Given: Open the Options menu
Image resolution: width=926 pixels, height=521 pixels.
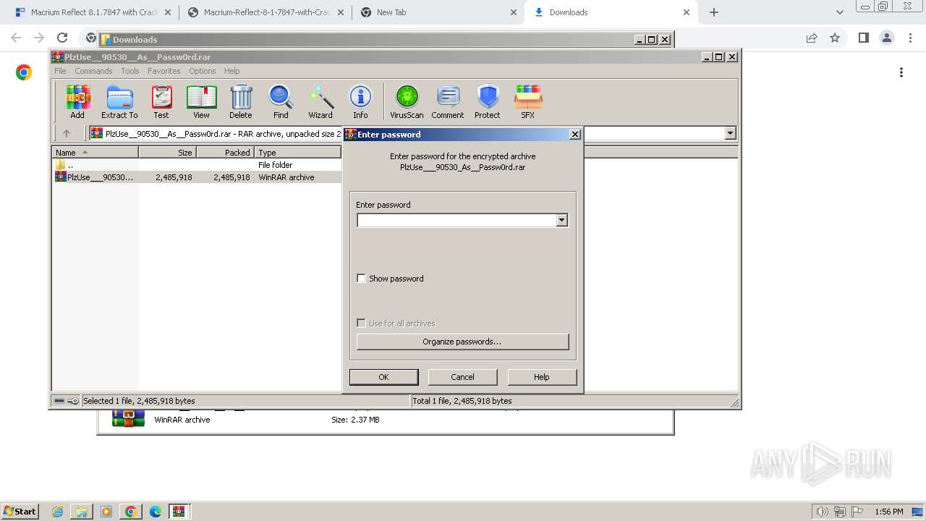Looking at the screenshot, I should tap(203, 71).
